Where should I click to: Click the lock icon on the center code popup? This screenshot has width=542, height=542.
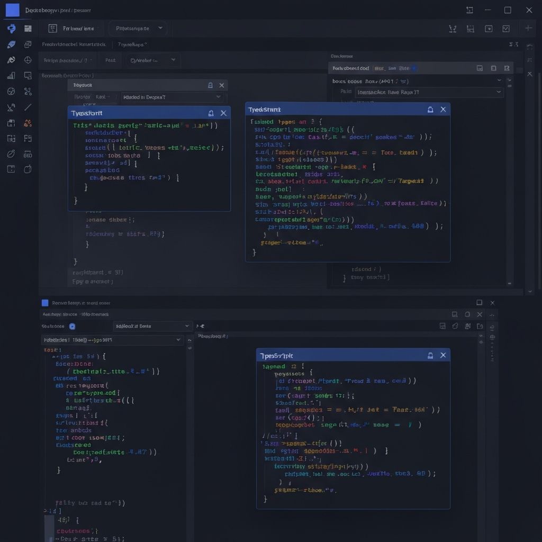click(430, 110)
